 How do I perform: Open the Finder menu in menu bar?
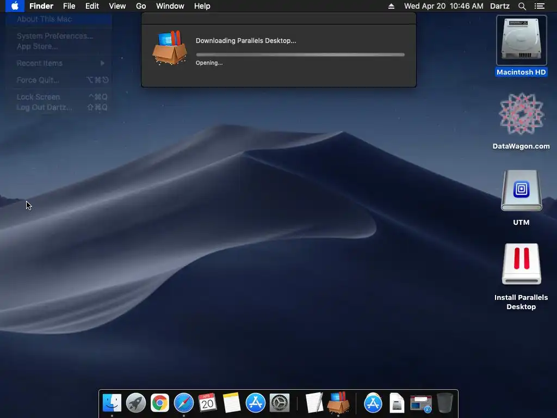tap(41, 6)
